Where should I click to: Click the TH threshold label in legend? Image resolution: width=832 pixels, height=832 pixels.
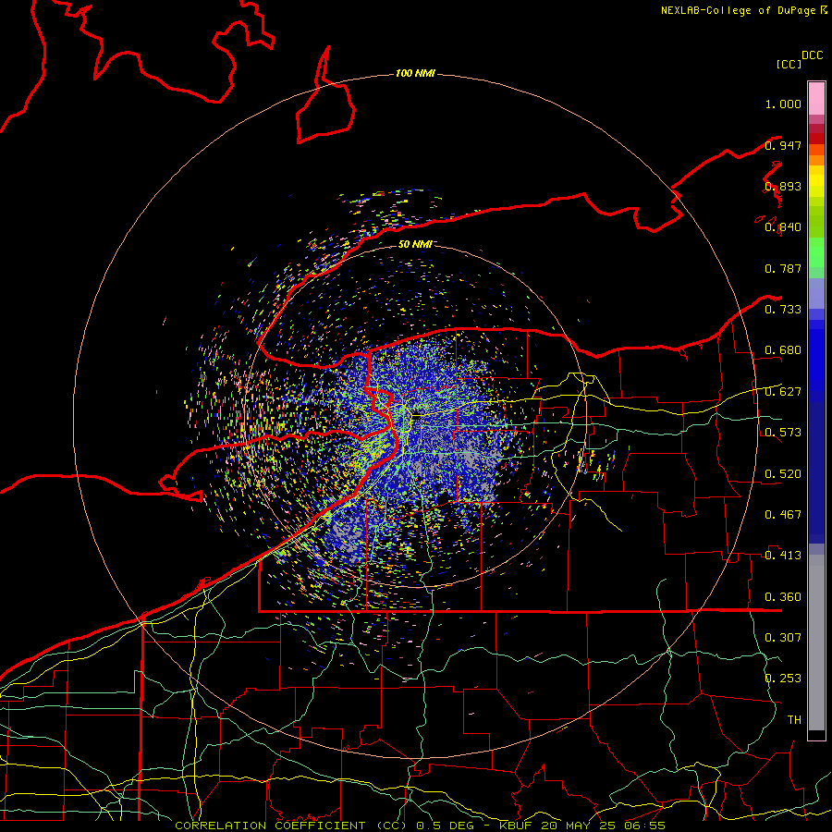[794, 720]
